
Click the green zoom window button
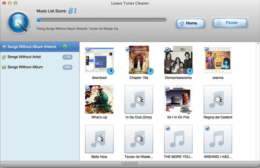click(x=15, y=3)
